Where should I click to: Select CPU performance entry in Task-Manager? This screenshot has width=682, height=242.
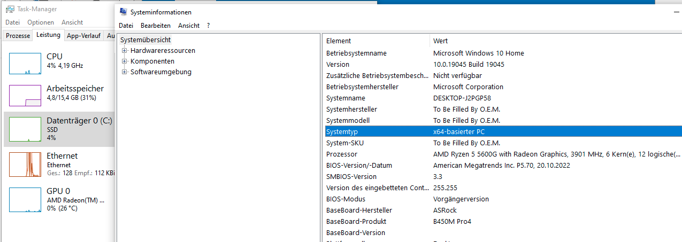click(59, 63)
